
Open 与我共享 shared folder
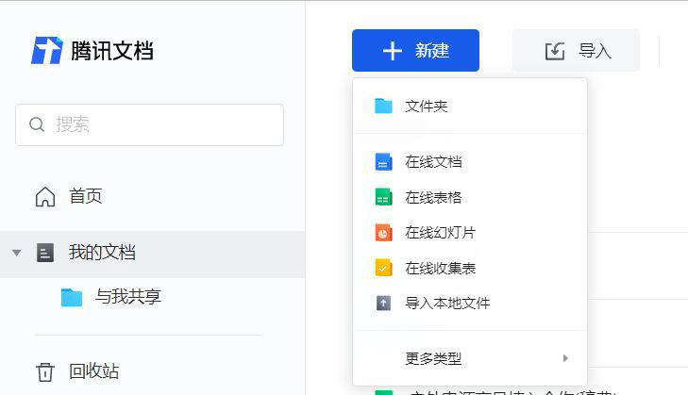[x=152, y=297]
